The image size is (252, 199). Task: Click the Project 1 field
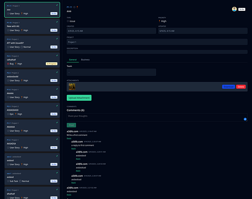point(157,42)
